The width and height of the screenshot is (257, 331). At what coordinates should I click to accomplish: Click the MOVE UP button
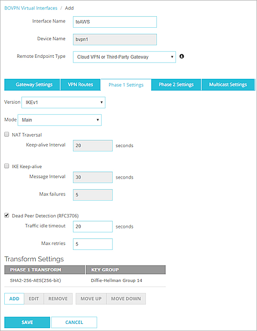91,299
